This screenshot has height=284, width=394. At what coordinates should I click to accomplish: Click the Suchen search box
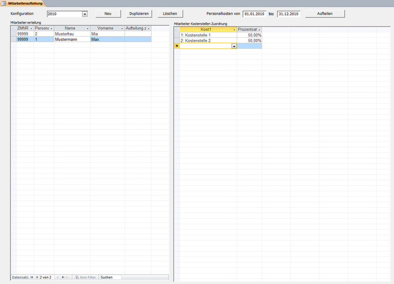(x=110, y=277)
